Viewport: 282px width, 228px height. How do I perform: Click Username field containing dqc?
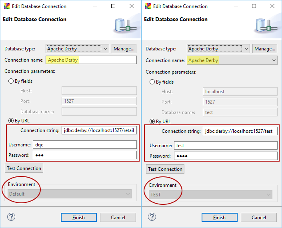[x=99, y=145]
